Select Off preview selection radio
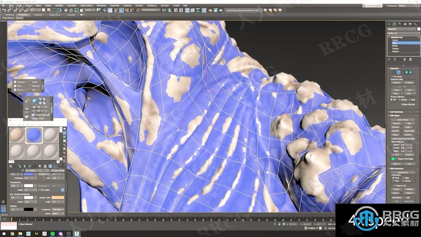This screenshot has width=421, height=237. coord(391,99)
